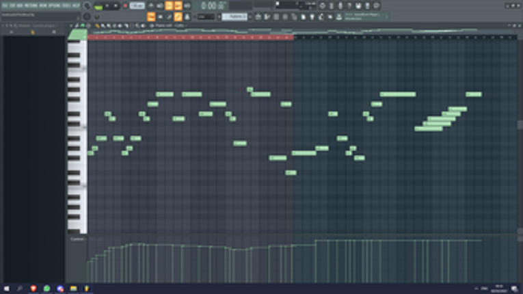Click the red Record button
523x294 pixels.
pyautogui.click(x=125, y=5)
